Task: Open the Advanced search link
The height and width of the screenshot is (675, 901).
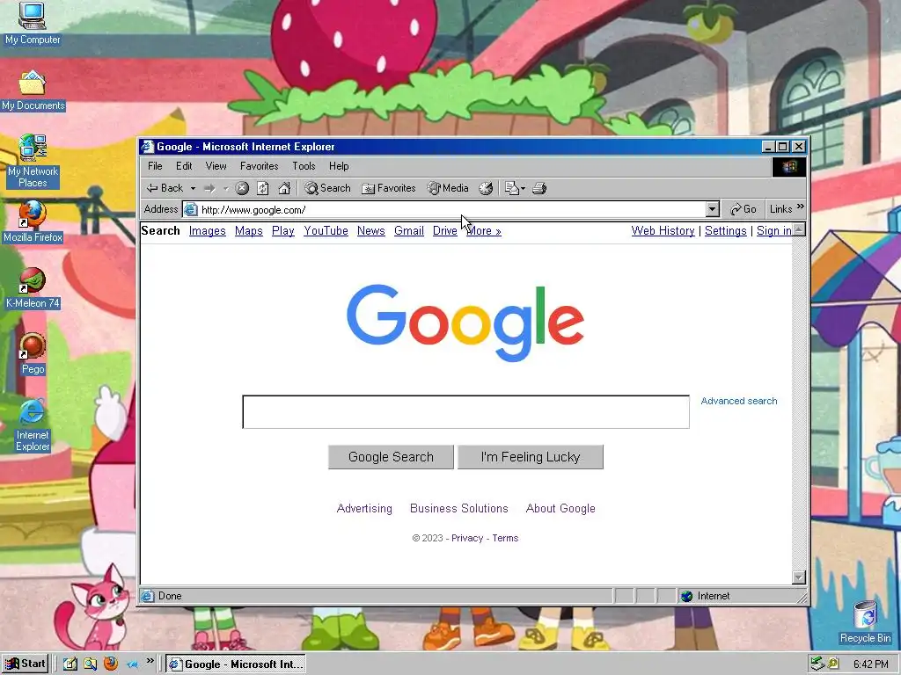Action: coord(739,401)
